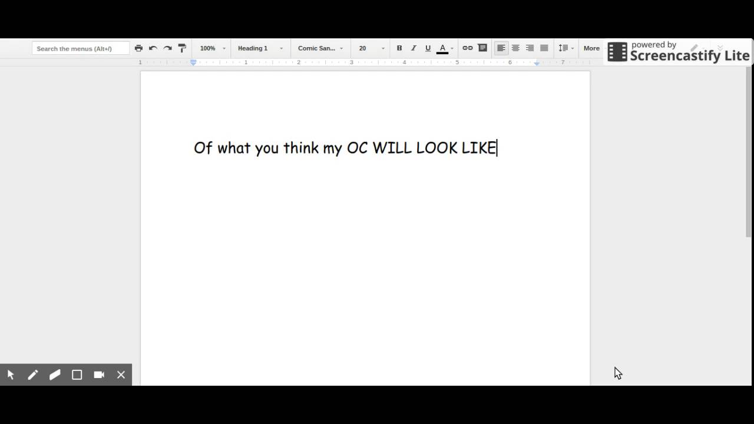Toggle Bold formatting
The height and width of the screenshot is (424, 754).
(x=399, y=48)
